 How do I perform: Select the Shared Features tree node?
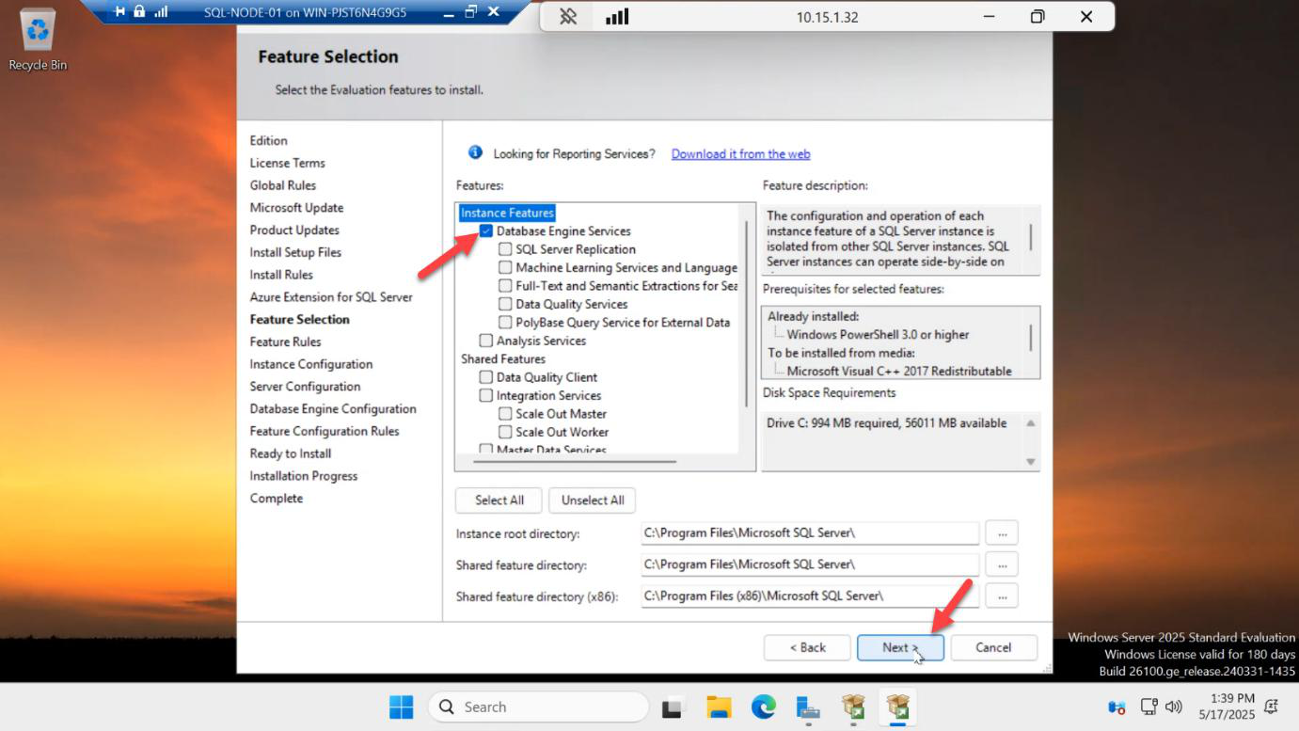[503, 359]
